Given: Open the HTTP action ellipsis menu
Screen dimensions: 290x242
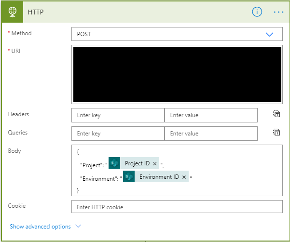Looking at the screenshot, I should 278,12.
